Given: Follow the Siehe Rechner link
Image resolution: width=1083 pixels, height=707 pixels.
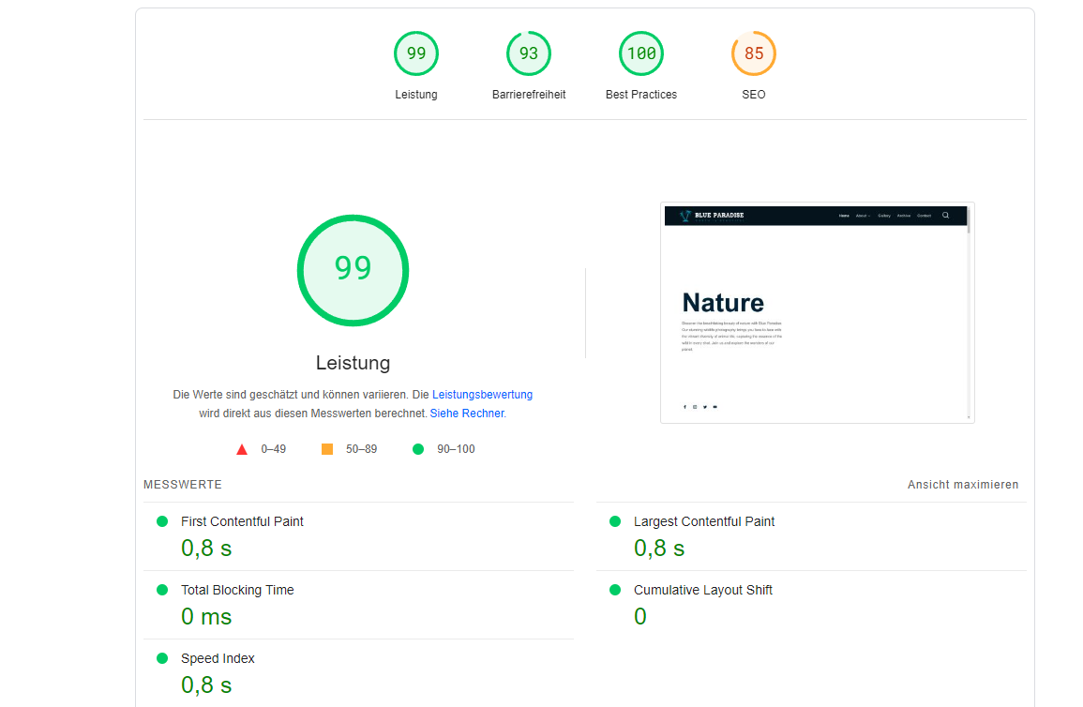Looking at the screenshot, I should tap(468, 414).
